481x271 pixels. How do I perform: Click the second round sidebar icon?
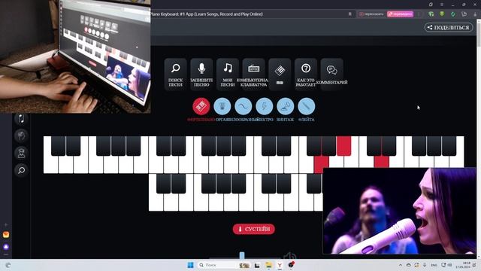[x=21, y=135]
